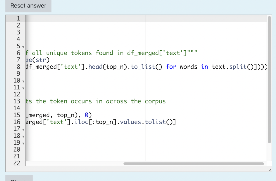Collapse the code fold at line 17

point(23,130)
